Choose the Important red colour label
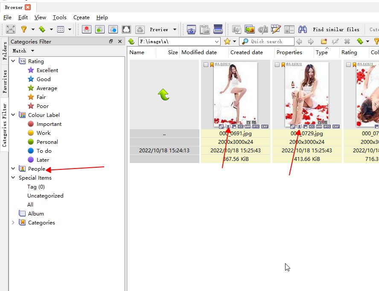 click(x=49, y=124)
